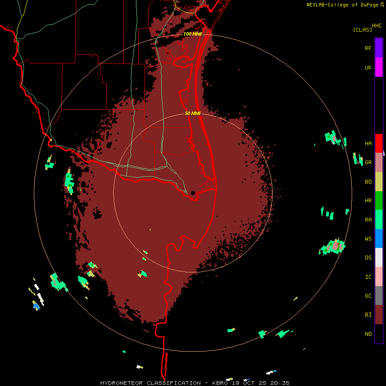Viewport: 386px width, 386px height.
Task: Select the IC pink legend swatch
Action: pyautogui.click(x=379, y=277)
